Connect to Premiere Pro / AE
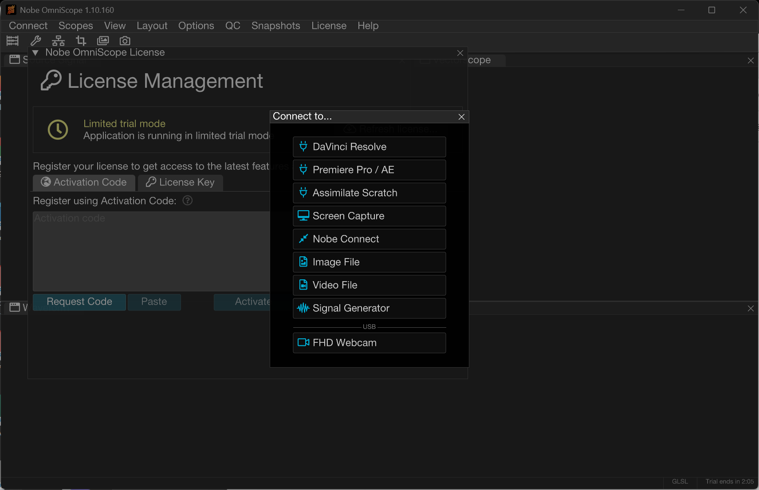This screenshot has width=759, height=490. point(369,170)
